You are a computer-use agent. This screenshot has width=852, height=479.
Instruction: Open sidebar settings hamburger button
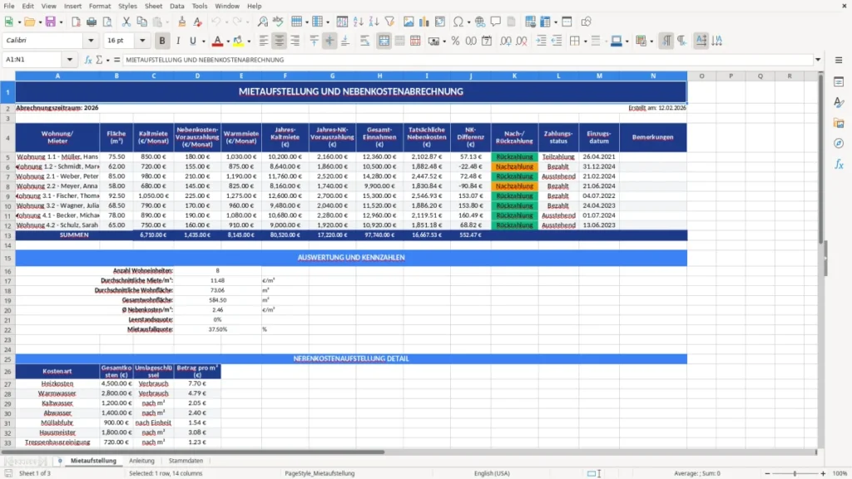839,60
